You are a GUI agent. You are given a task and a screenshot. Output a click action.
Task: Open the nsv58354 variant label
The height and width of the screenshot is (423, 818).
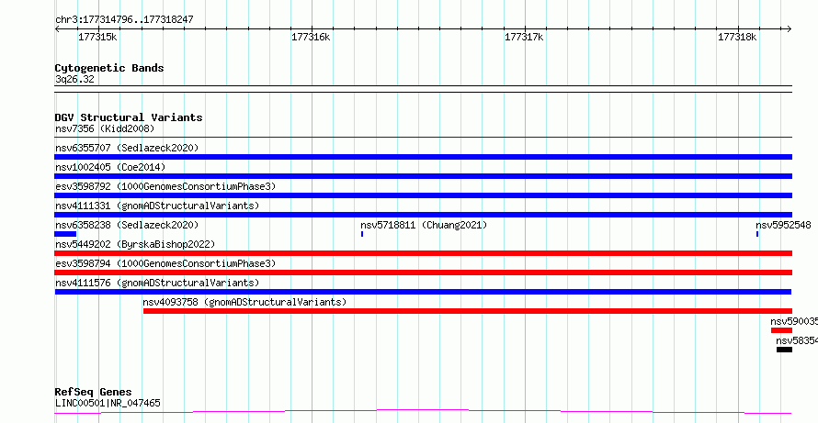click(797, 340)
